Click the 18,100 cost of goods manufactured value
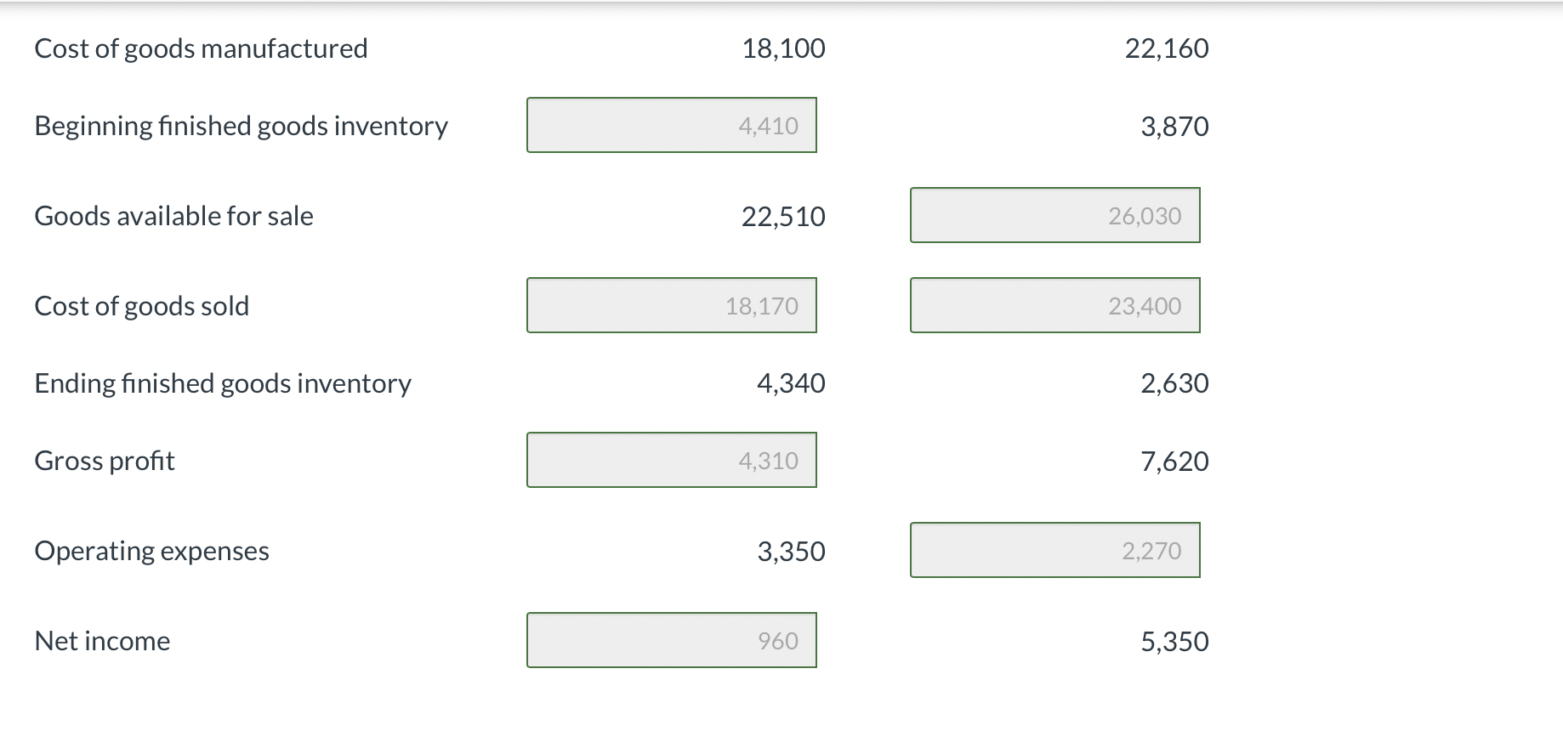1563x731 pixels. click(783, 48)
